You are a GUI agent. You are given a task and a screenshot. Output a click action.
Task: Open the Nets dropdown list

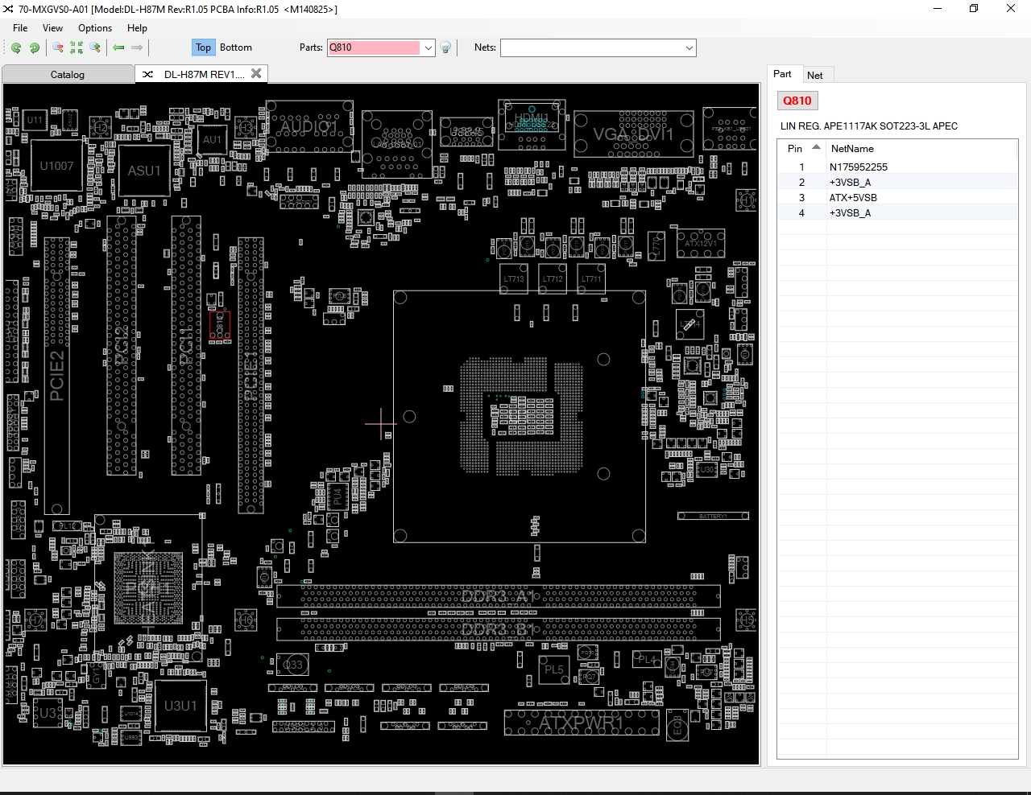click(x=689, y=48)
